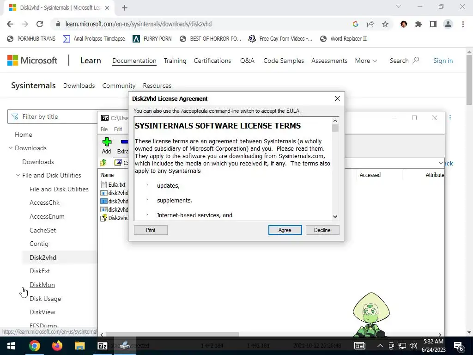This screenshot has height=355, width=473.
Task: Open the Sysinternals Resources tab
Action: click(157, 86)
